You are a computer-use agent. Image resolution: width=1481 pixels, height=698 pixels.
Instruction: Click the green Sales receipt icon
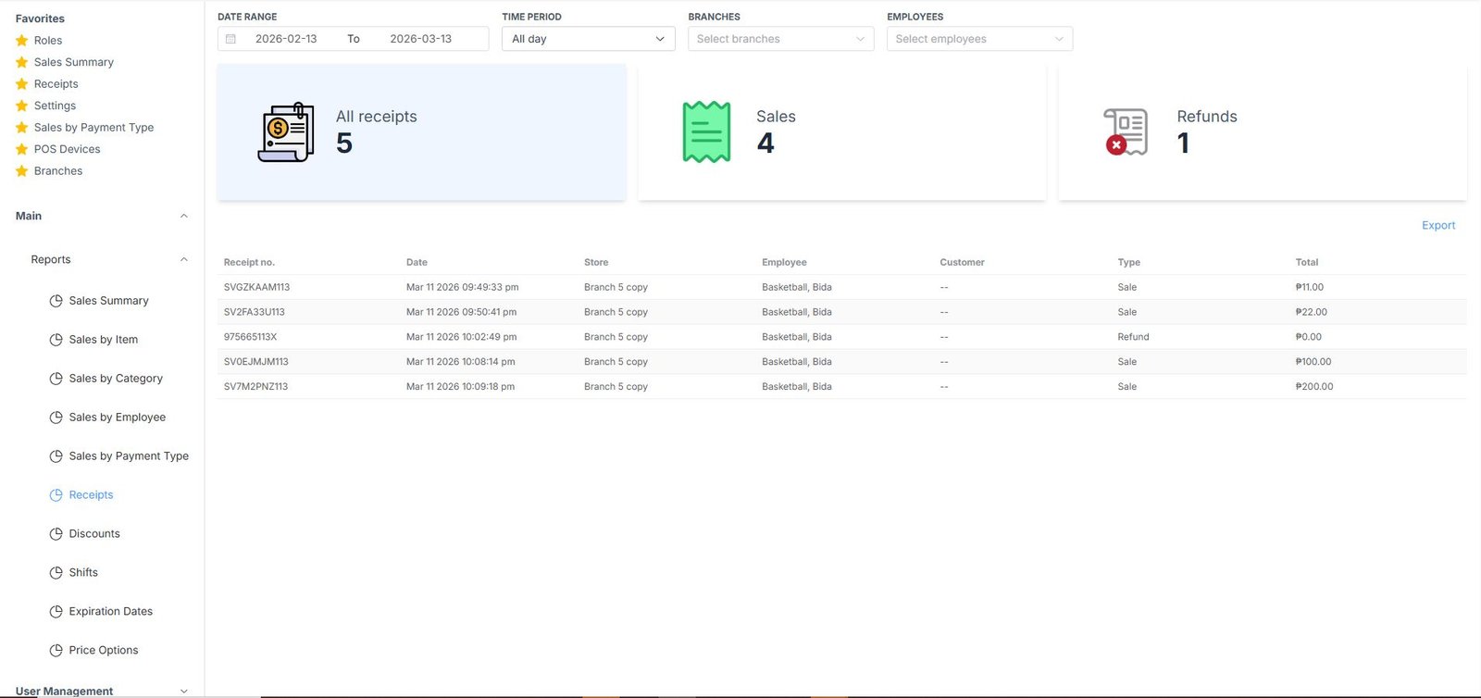[706, 132]
